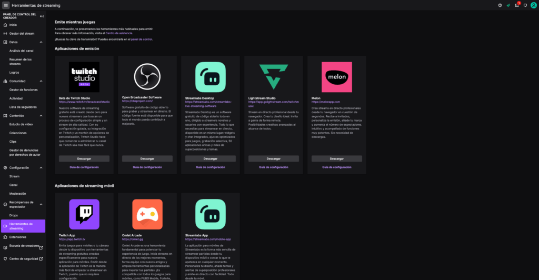Click the Streamlabs Desktop logo
The image size is (539, 280).
coord(211,77)
